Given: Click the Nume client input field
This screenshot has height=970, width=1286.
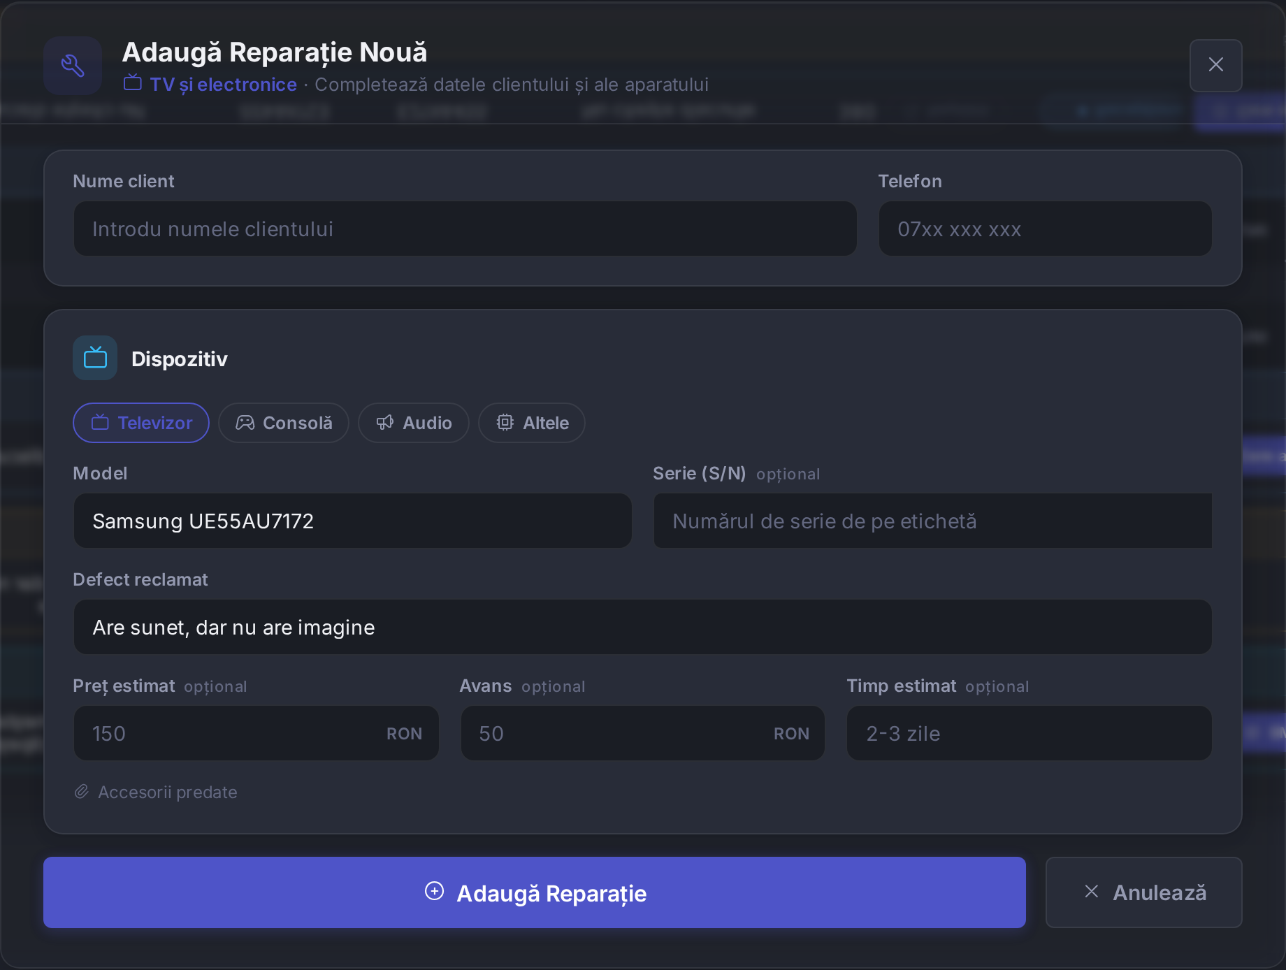Looking at the screenshot, I should click(x=465, y=229).
